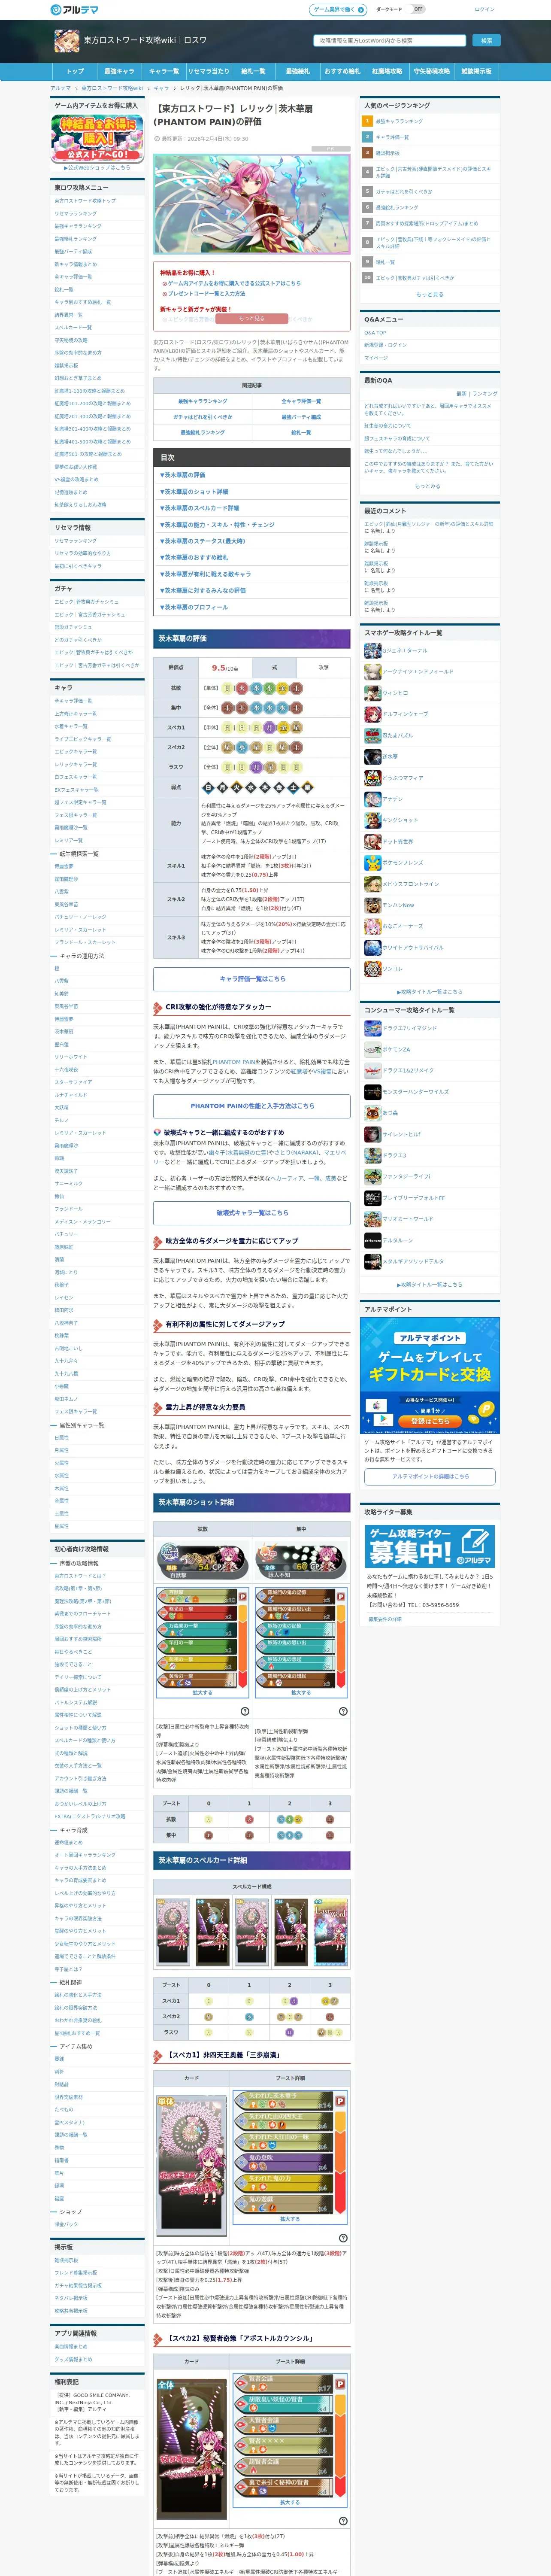Viewport: 551px width, 2576px height.
Task: Click the 破壊式キャラ一覧はこちら button
Action: (x=252, y=1213)
